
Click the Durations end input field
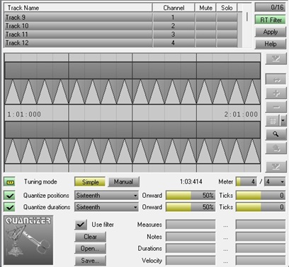tap(261, 249)
